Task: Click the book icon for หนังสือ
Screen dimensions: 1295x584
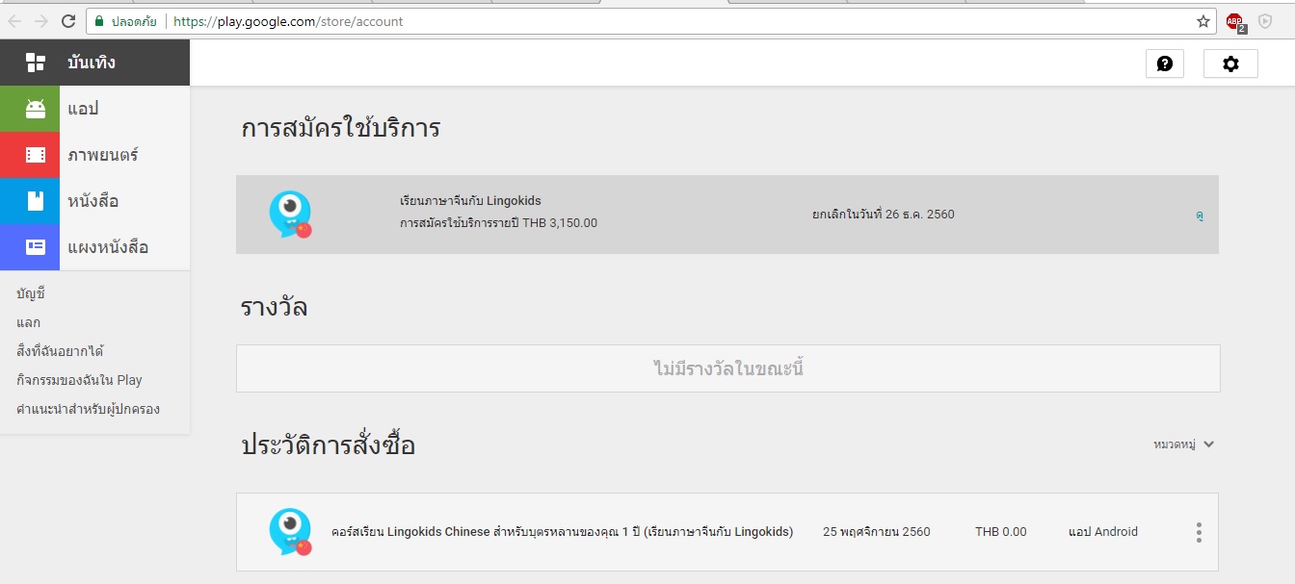Action: pos(36,201)
